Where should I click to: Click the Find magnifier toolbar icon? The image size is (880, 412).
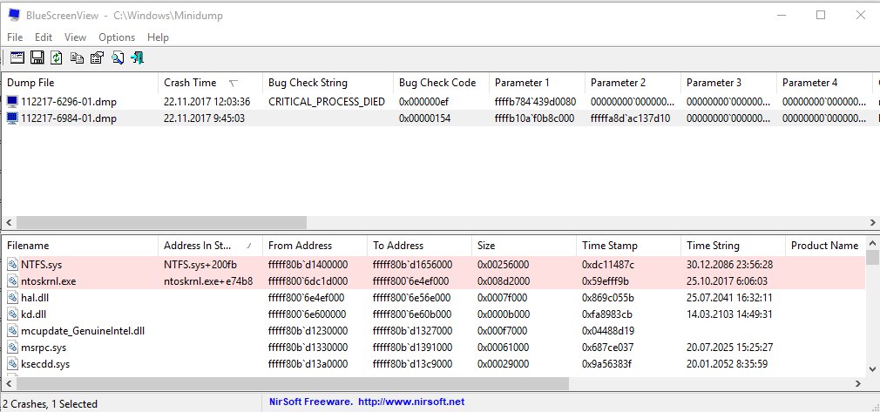(x=118, y=57)
